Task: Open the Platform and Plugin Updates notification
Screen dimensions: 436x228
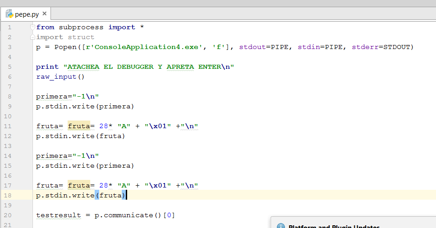Action: (x=334, y=226)
